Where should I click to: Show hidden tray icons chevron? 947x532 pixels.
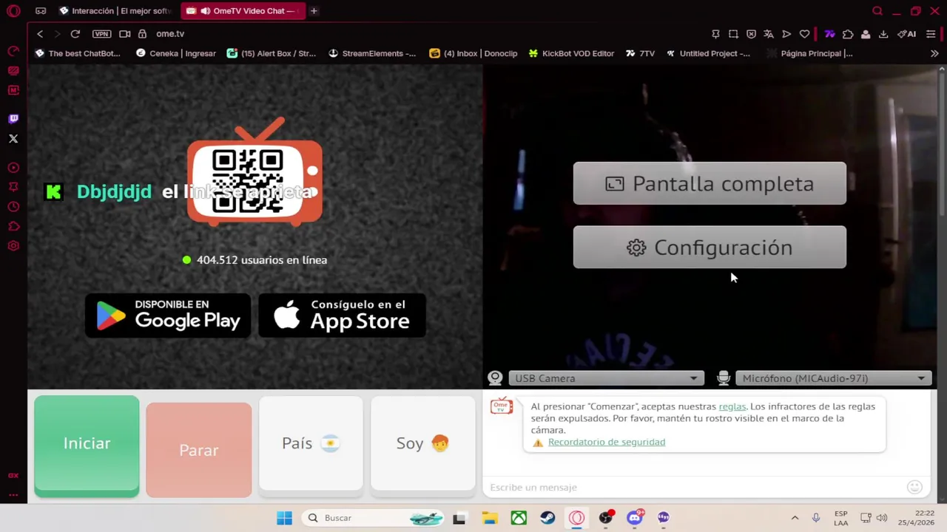(795, 518)
